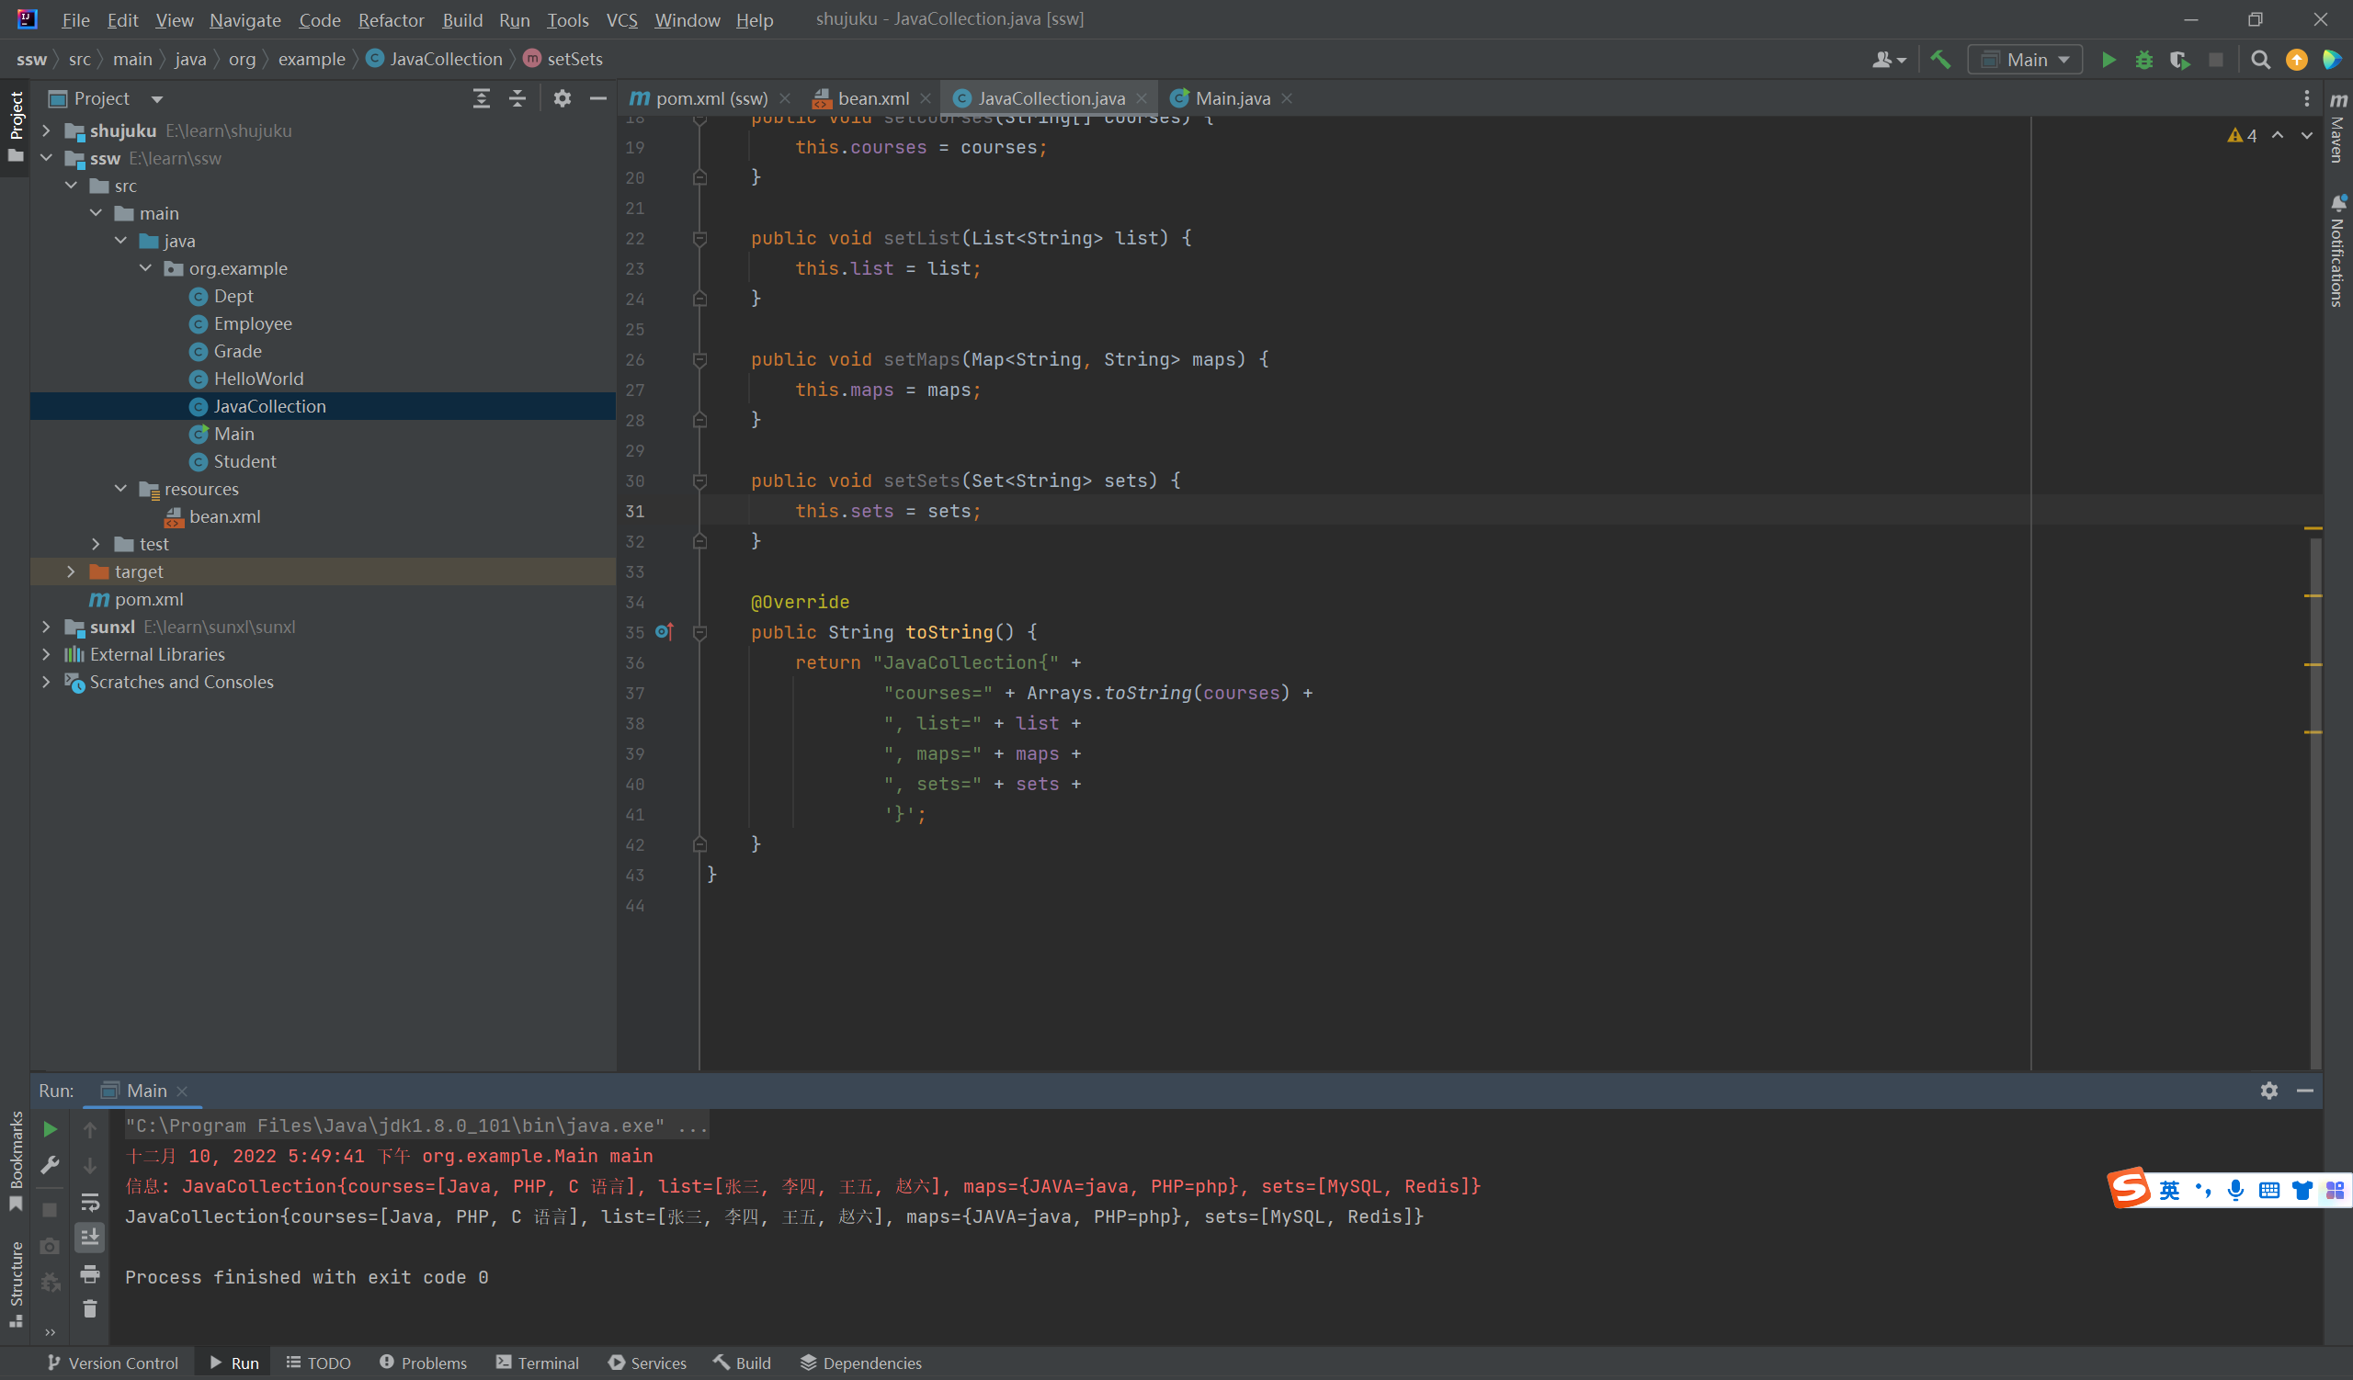Switch to the bean.xml editor tab

[872, 98]
